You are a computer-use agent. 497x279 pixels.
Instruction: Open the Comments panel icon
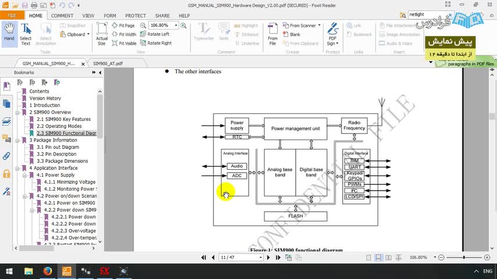[x=6, y=138]
